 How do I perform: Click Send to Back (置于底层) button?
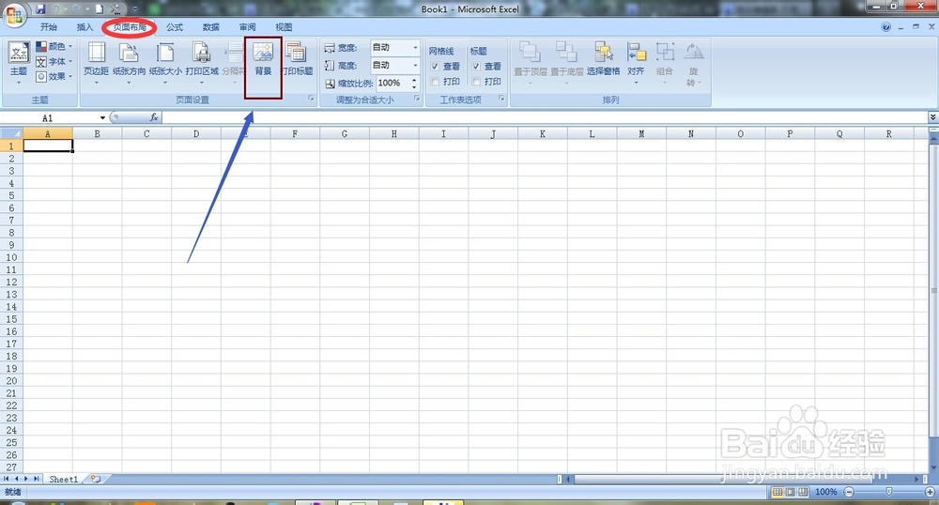pyautogui.click(x=566, y=63)
